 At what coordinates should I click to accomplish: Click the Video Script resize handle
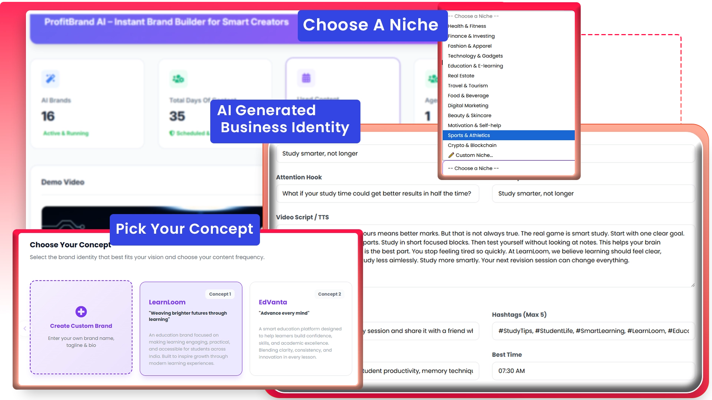click(693, 285)
